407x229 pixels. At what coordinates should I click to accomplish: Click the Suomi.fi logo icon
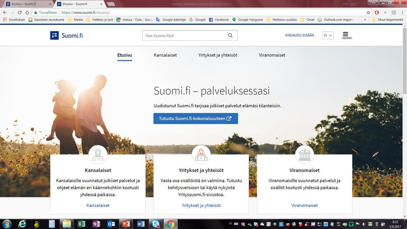[x=54, y=35]
